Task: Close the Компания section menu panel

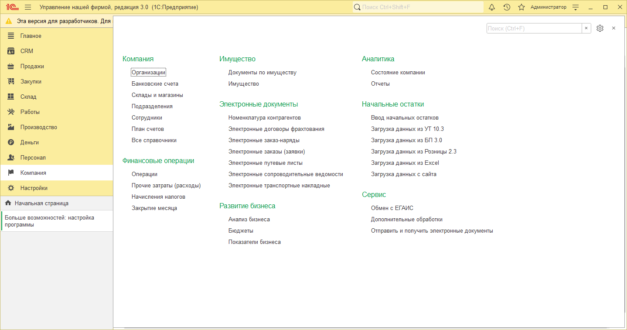Action: coord(613,28)
